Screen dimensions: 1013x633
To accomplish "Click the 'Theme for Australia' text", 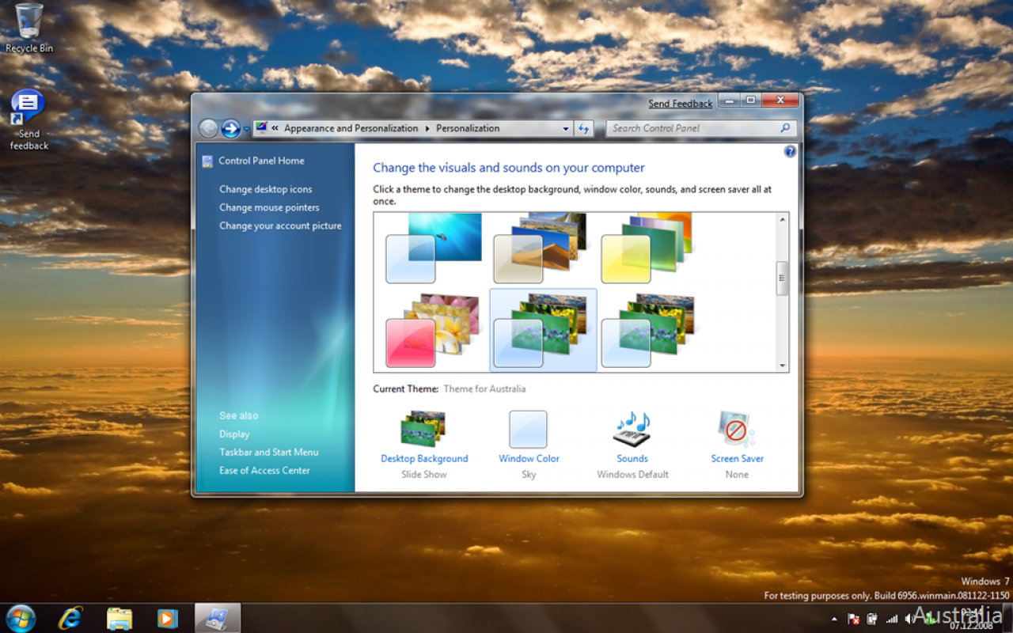I will pos(484,389).
